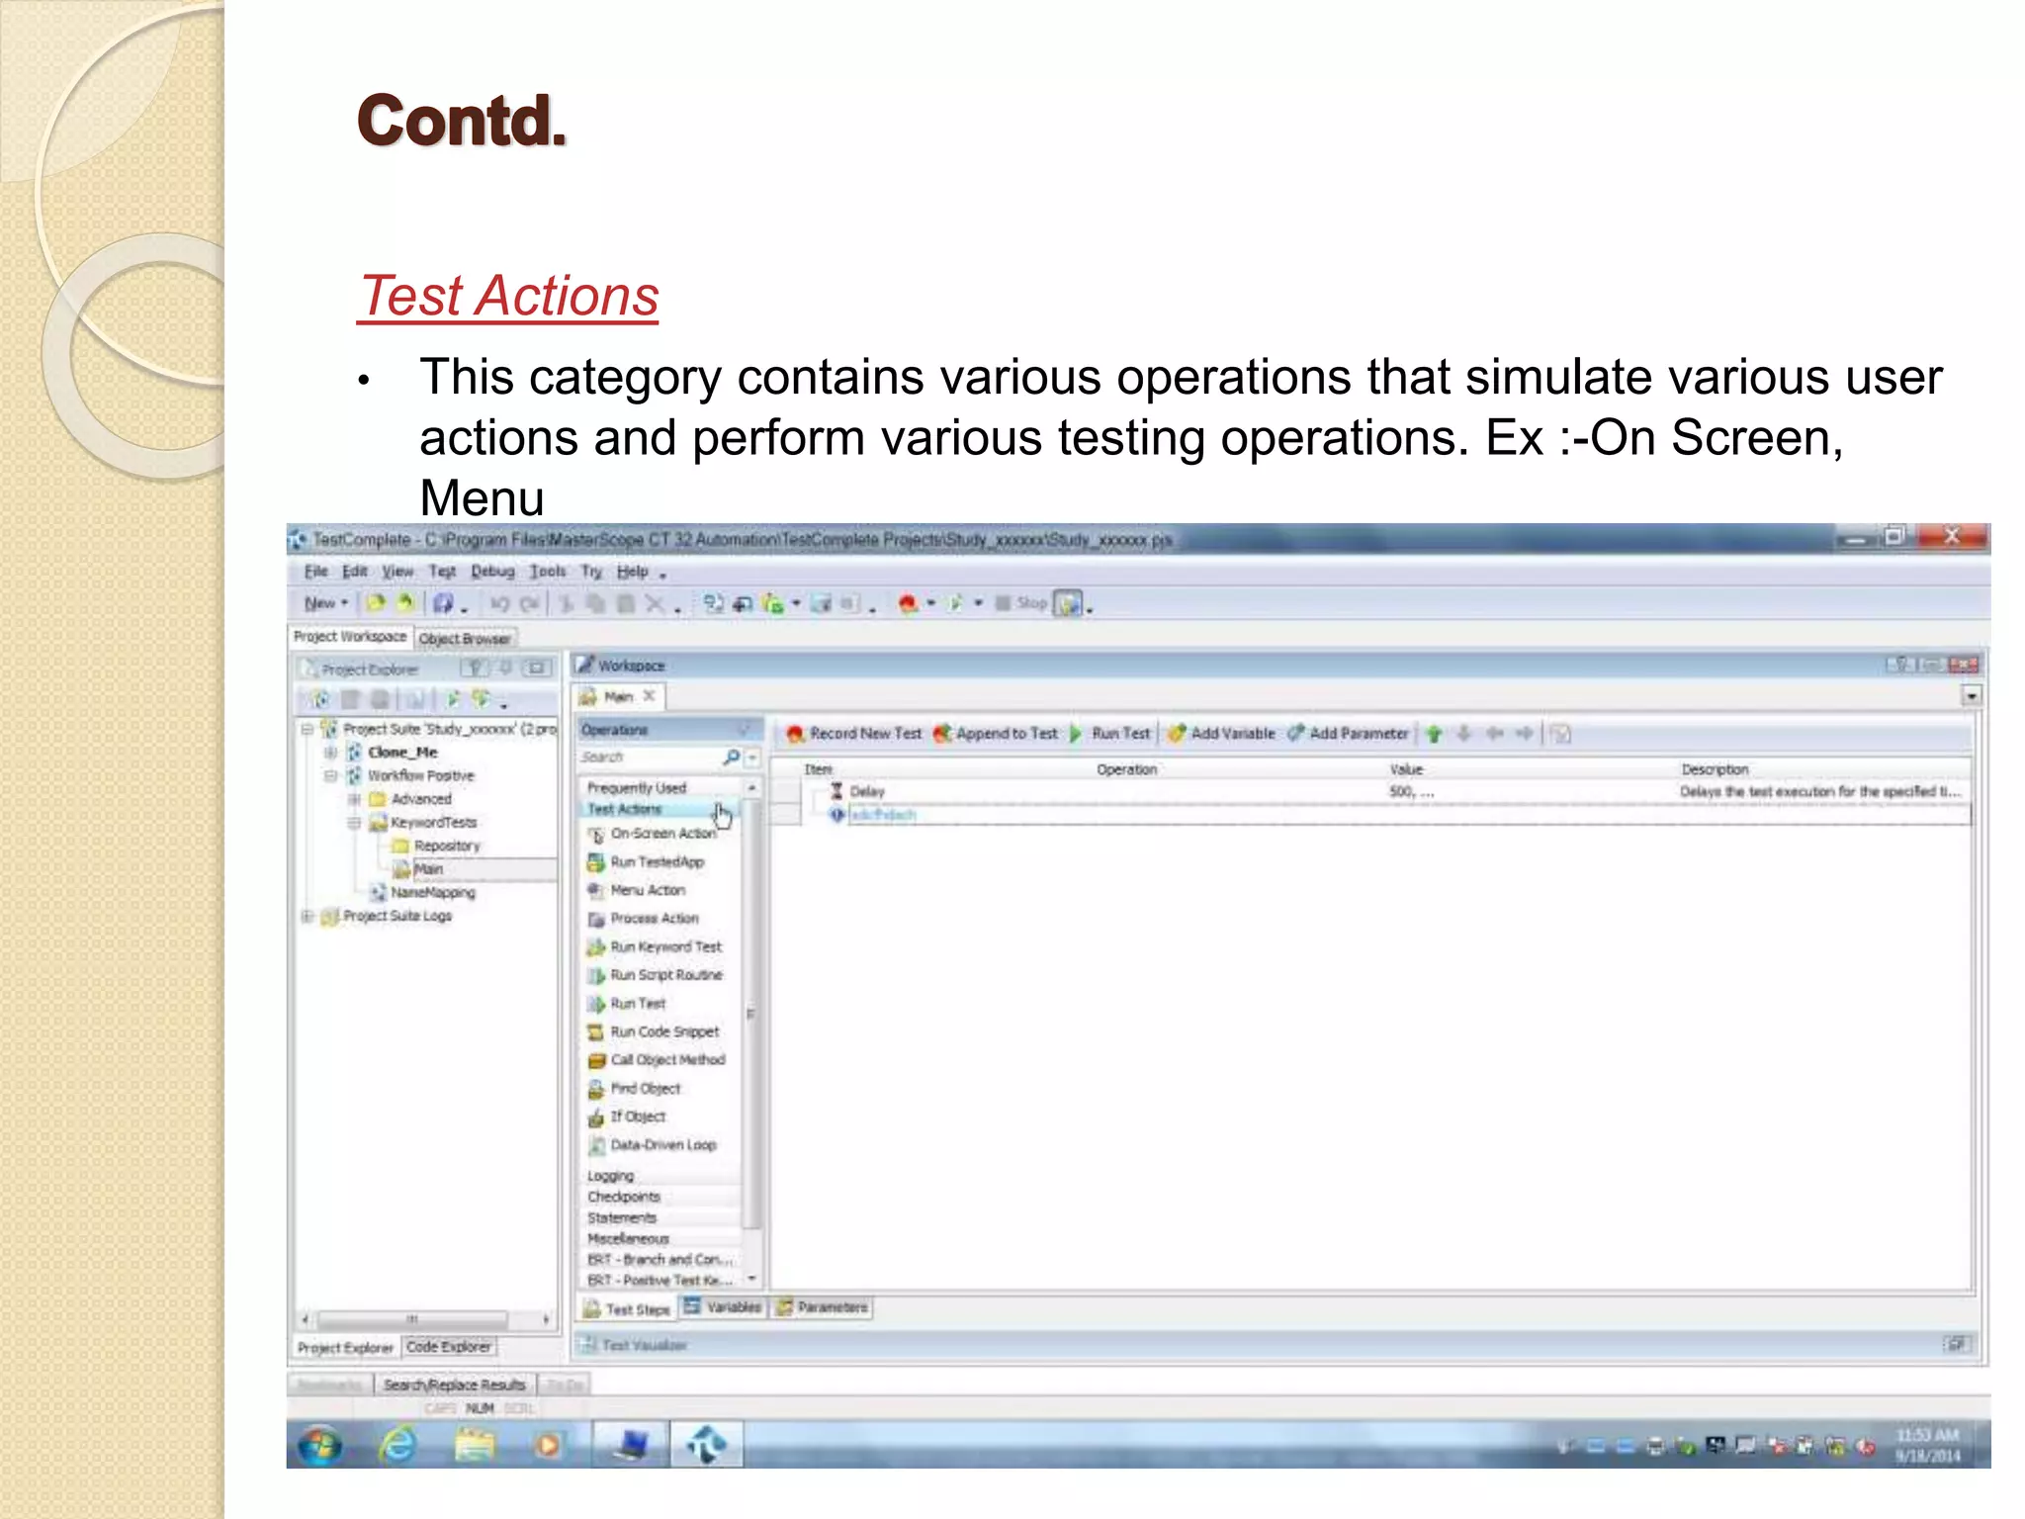Open the New dropdown arrow in toolbar
The image size is (2025, 1519).
344,603
